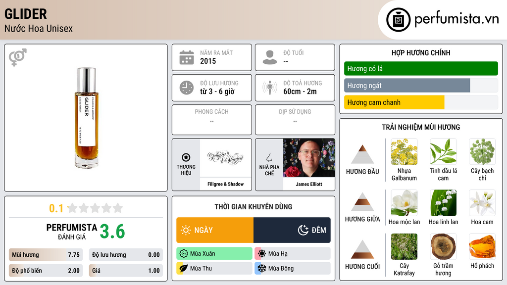Screen dimensions: 507x285
Task: Open the James Elliott perfumer link
Action: (x=309, y=184)
